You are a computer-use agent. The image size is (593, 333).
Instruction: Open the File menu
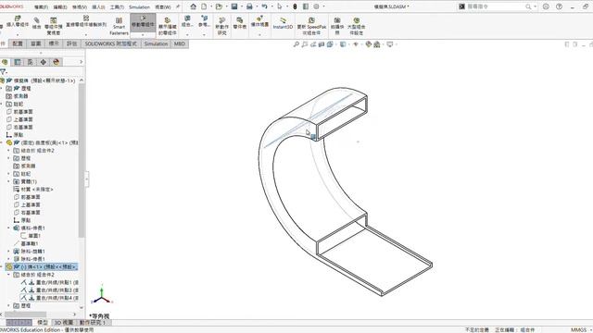tap(41, 7)
